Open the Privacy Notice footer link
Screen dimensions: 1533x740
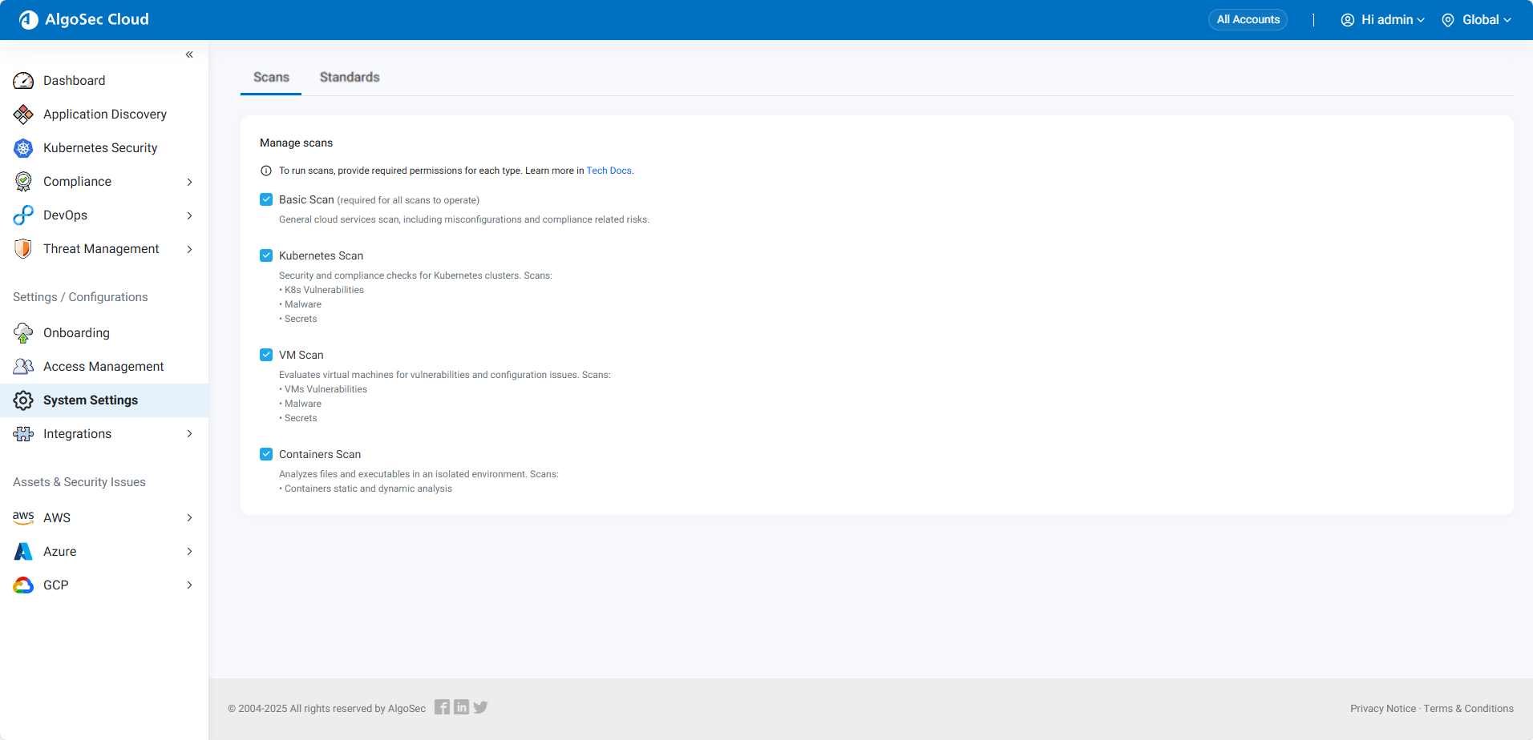coord(1382,709)
